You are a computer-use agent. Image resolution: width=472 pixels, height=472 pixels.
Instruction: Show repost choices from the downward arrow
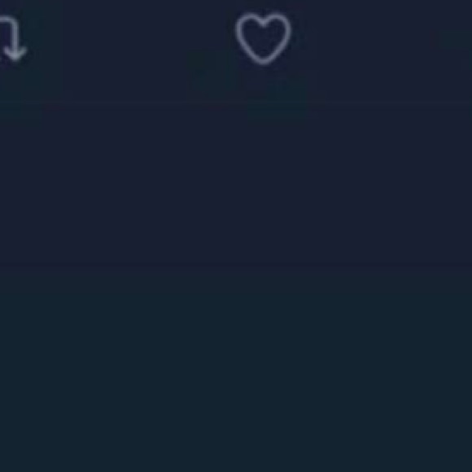(12, 38)
